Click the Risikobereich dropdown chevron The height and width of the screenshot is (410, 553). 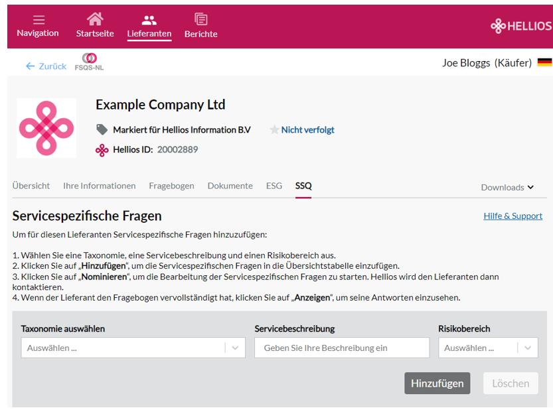528,348
